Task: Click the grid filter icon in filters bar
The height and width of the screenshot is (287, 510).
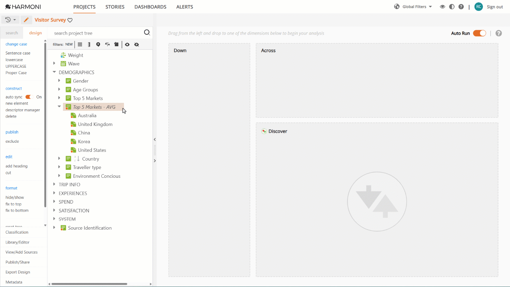Action: pyautogui.click(x=80, y=45)
